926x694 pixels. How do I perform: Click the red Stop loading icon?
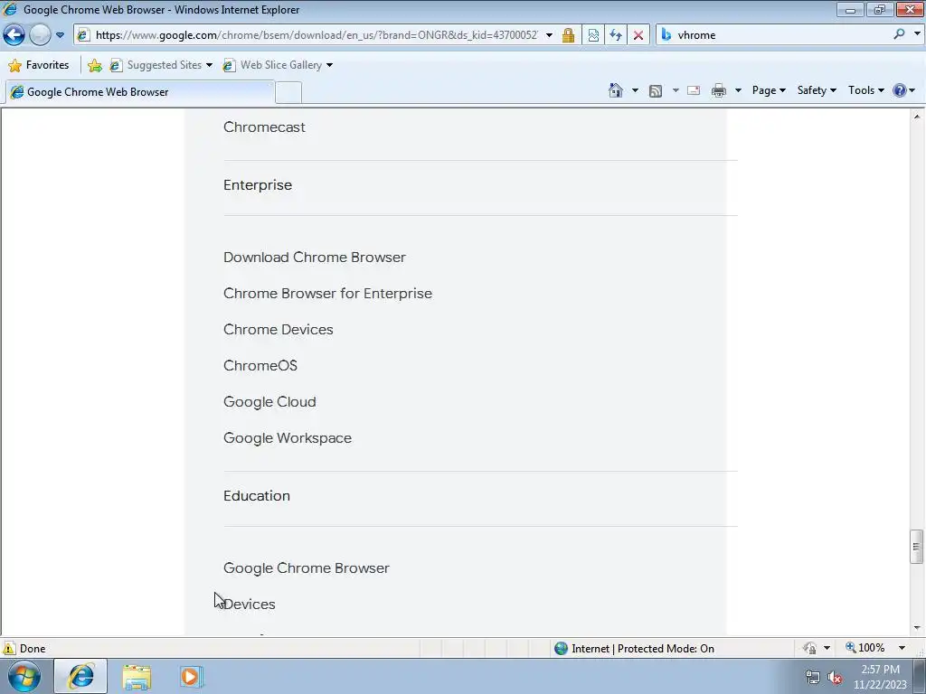[x=638, y=35]
